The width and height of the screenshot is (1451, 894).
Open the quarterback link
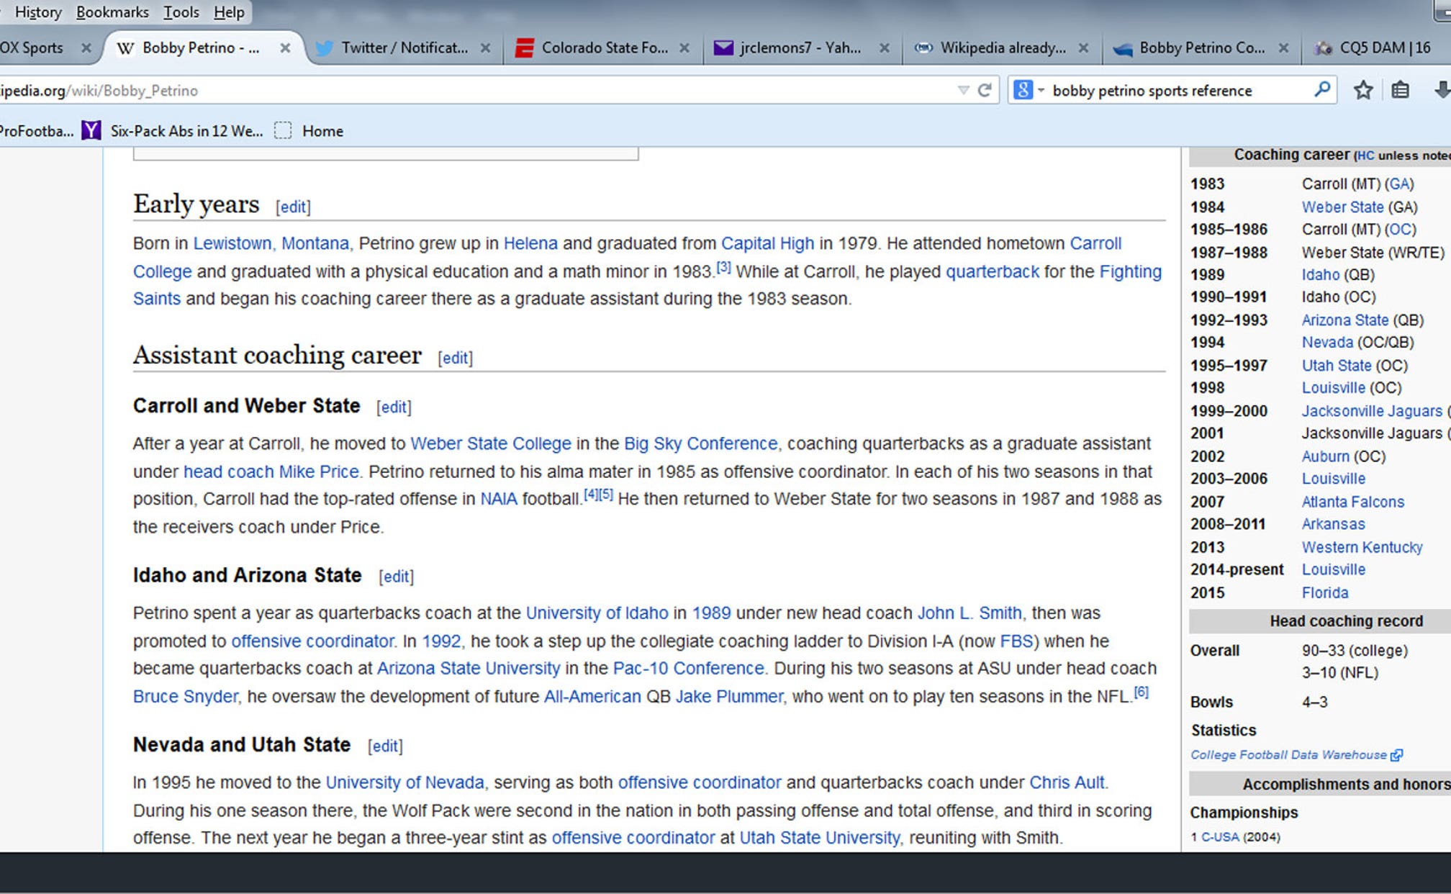992,271
